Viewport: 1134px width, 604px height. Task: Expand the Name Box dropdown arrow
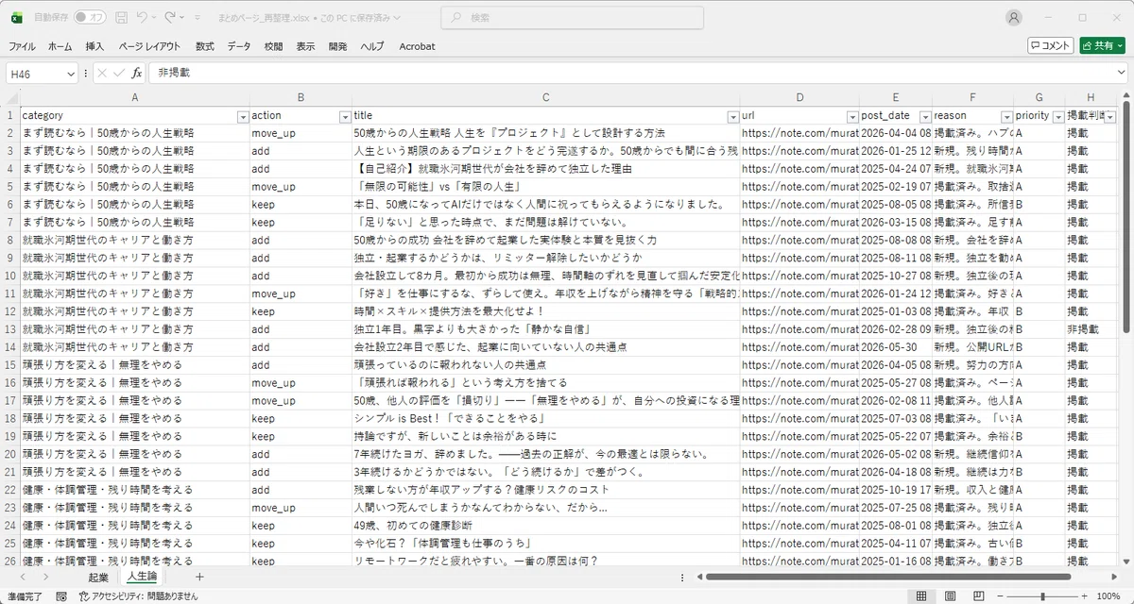[x=72, y=73]
